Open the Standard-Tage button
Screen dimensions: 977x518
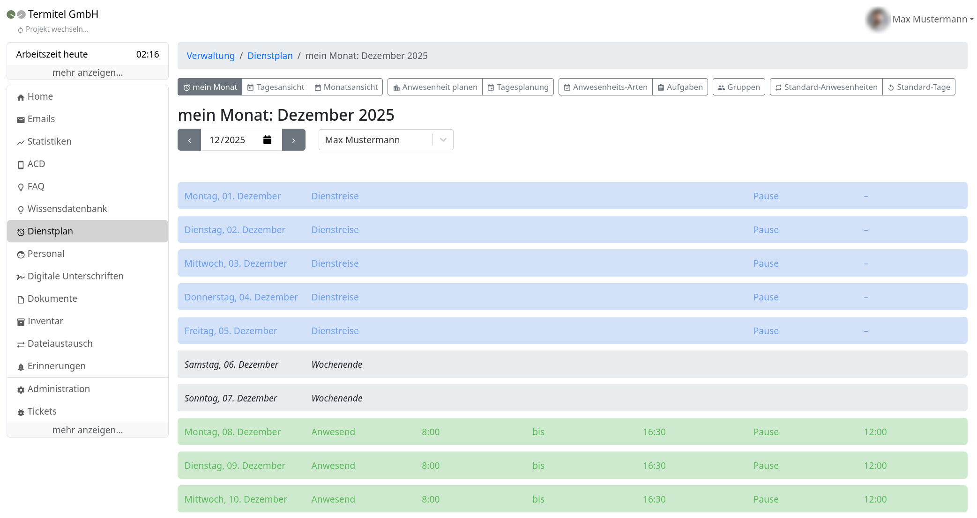[918, 87]
